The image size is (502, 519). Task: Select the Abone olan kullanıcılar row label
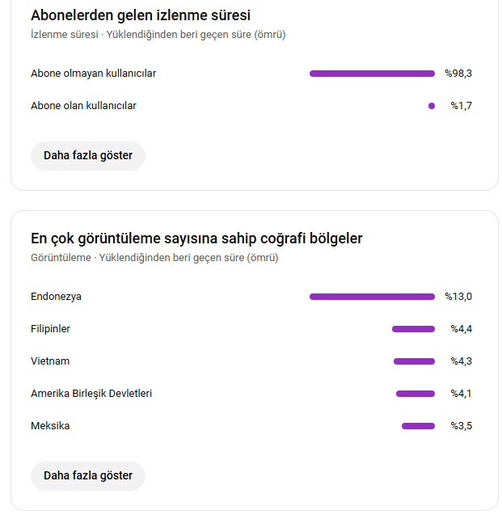[x=83, y=106]
